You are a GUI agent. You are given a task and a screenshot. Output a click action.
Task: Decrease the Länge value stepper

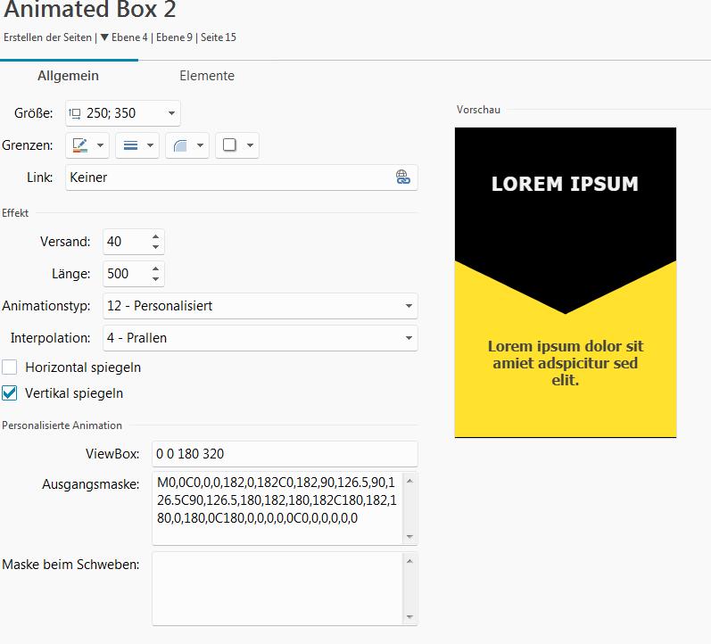(x=155, y=279)
